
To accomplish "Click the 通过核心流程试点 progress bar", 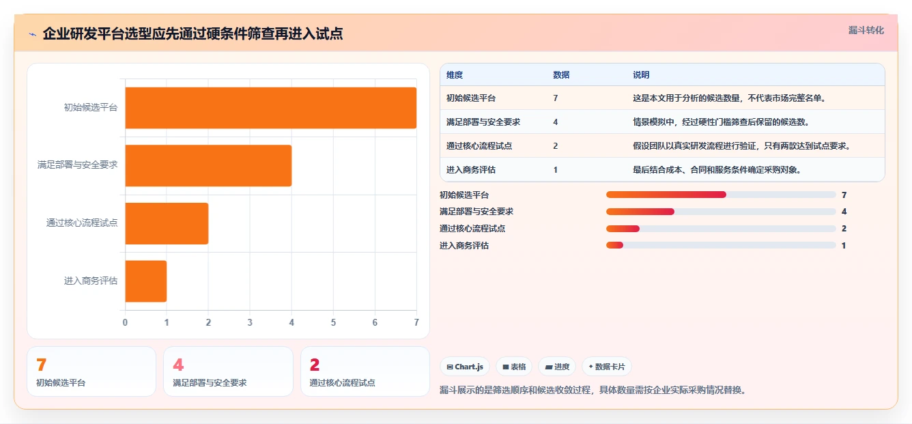I will click(x=721, y=229).
